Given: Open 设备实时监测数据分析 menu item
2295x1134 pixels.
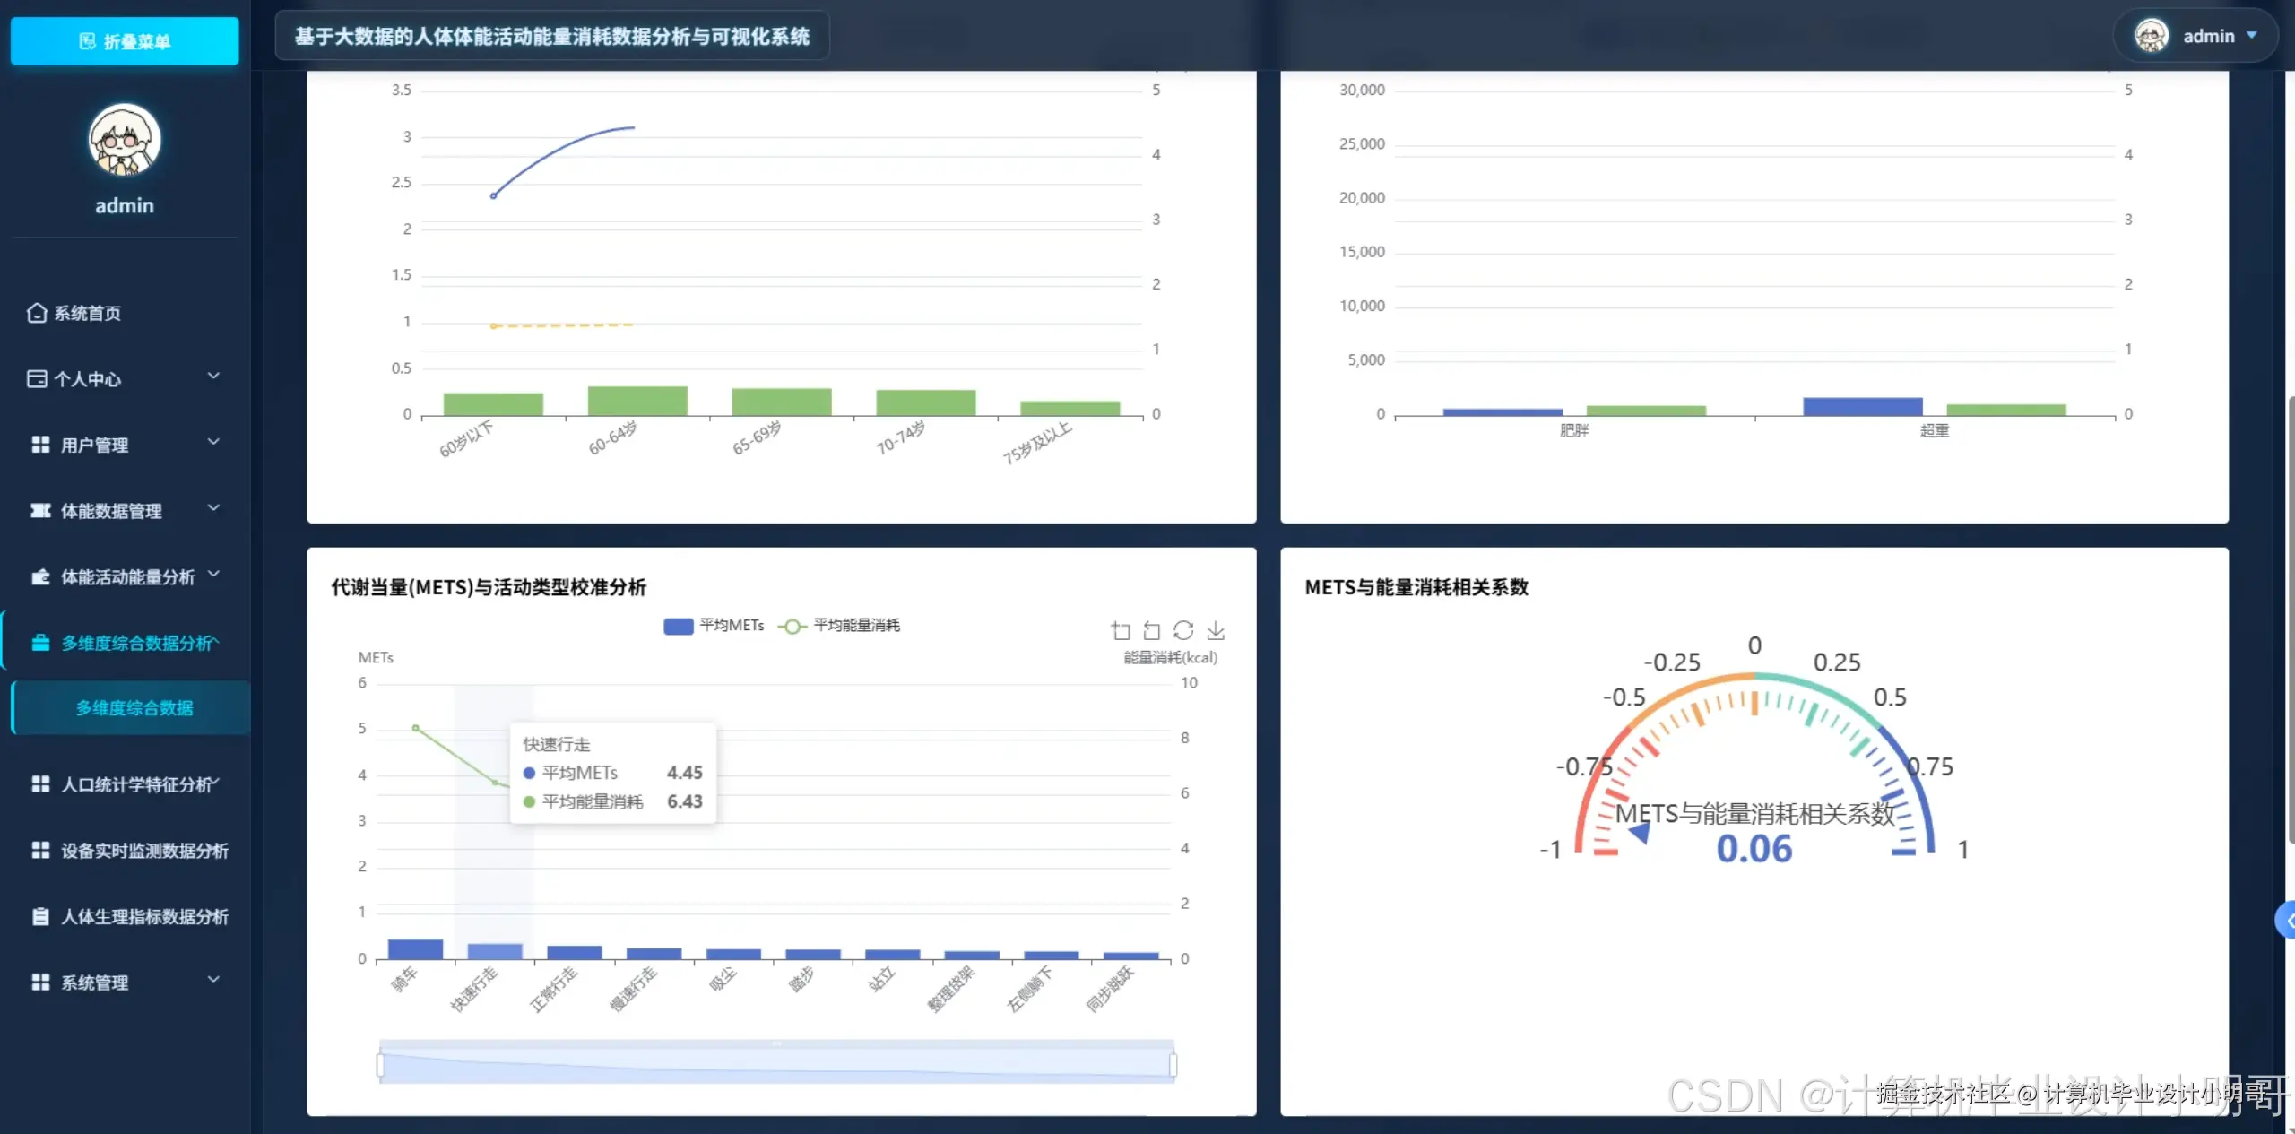Looking at the screenshot, I should pos(143,851).
